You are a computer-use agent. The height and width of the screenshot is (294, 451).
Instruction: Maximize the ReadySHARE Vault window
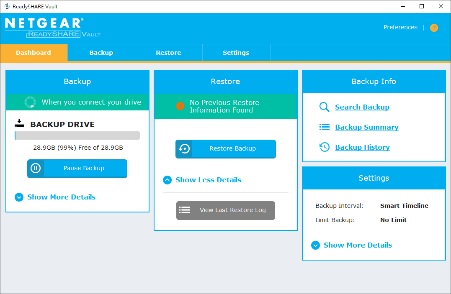tap(422, 6)
